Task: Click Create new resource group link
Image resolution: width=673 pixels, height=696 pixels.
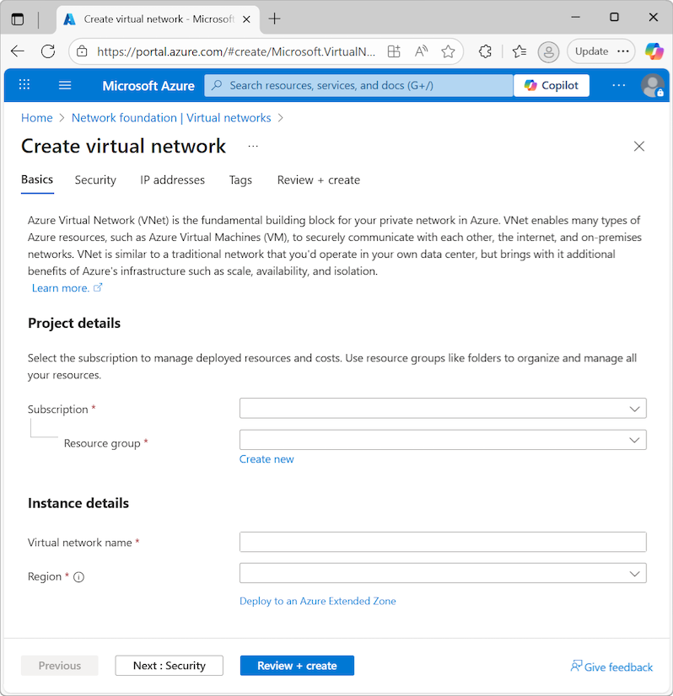Action: (267, 459)
